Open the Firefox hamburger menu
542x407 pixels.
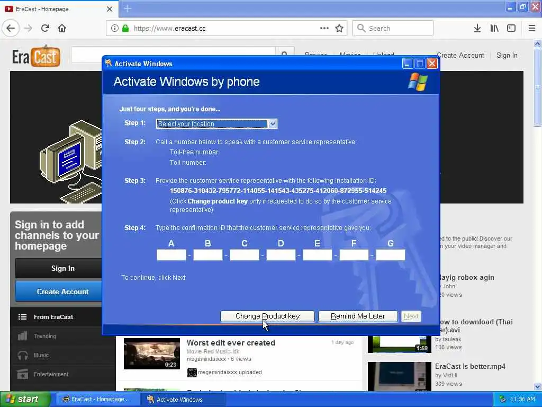pyautogui.click(x=532, y=29)
